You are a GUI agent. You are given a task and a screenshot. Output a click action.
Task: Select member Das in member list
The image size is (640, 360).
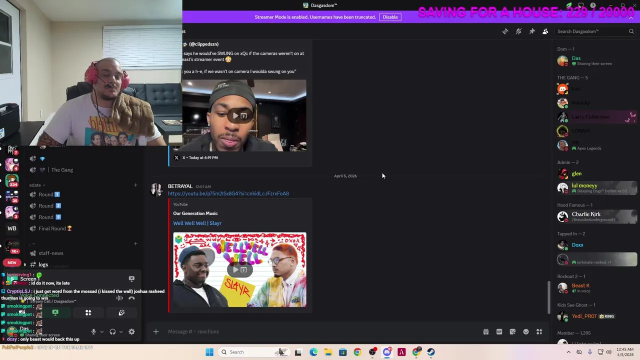597,60
